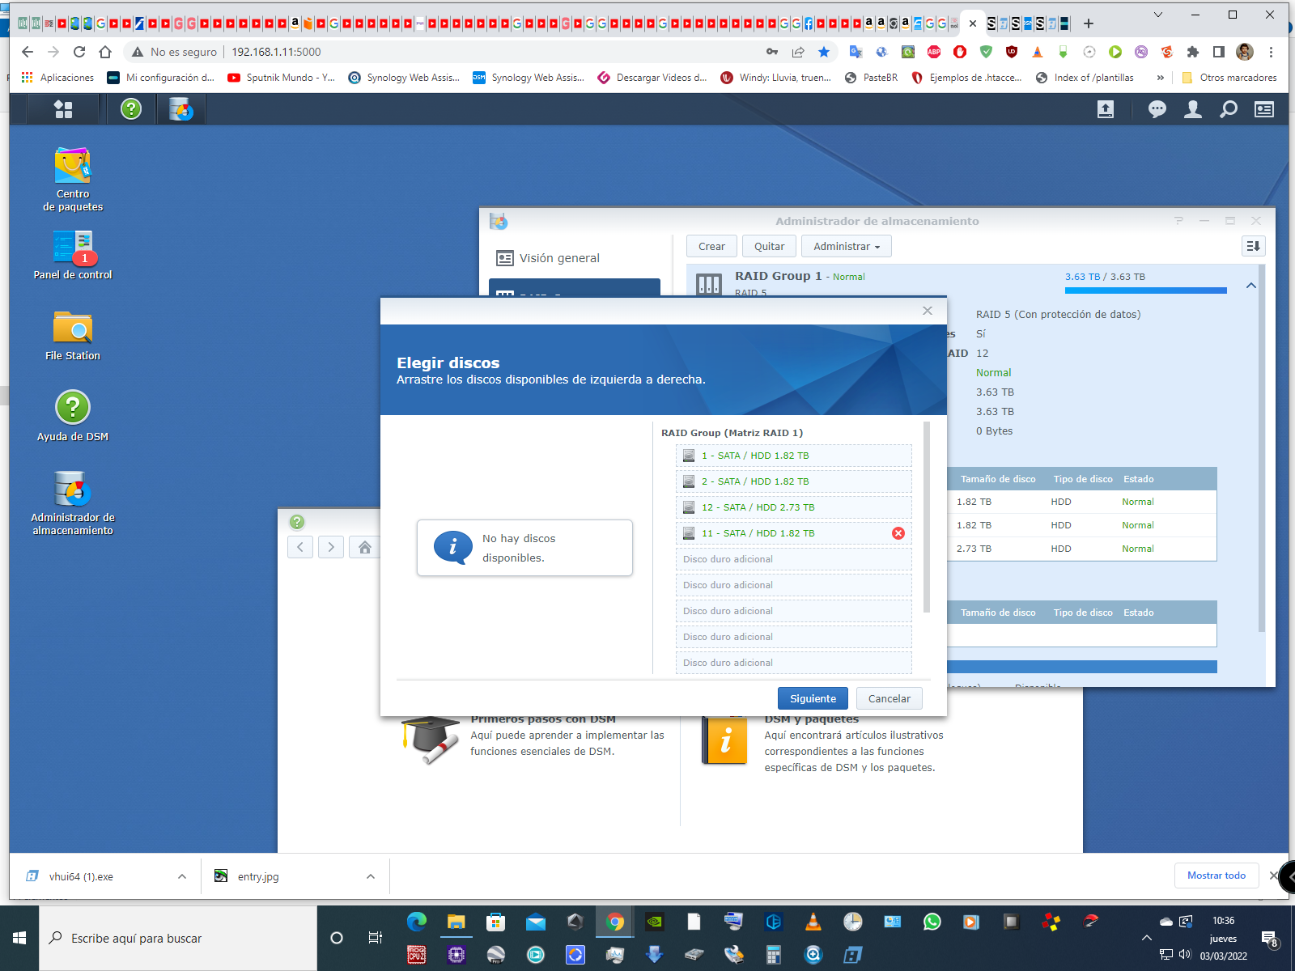Screen dimensions: 1295x971
Task: Click Cancelar in disk dialog
Action: point(889,698)
